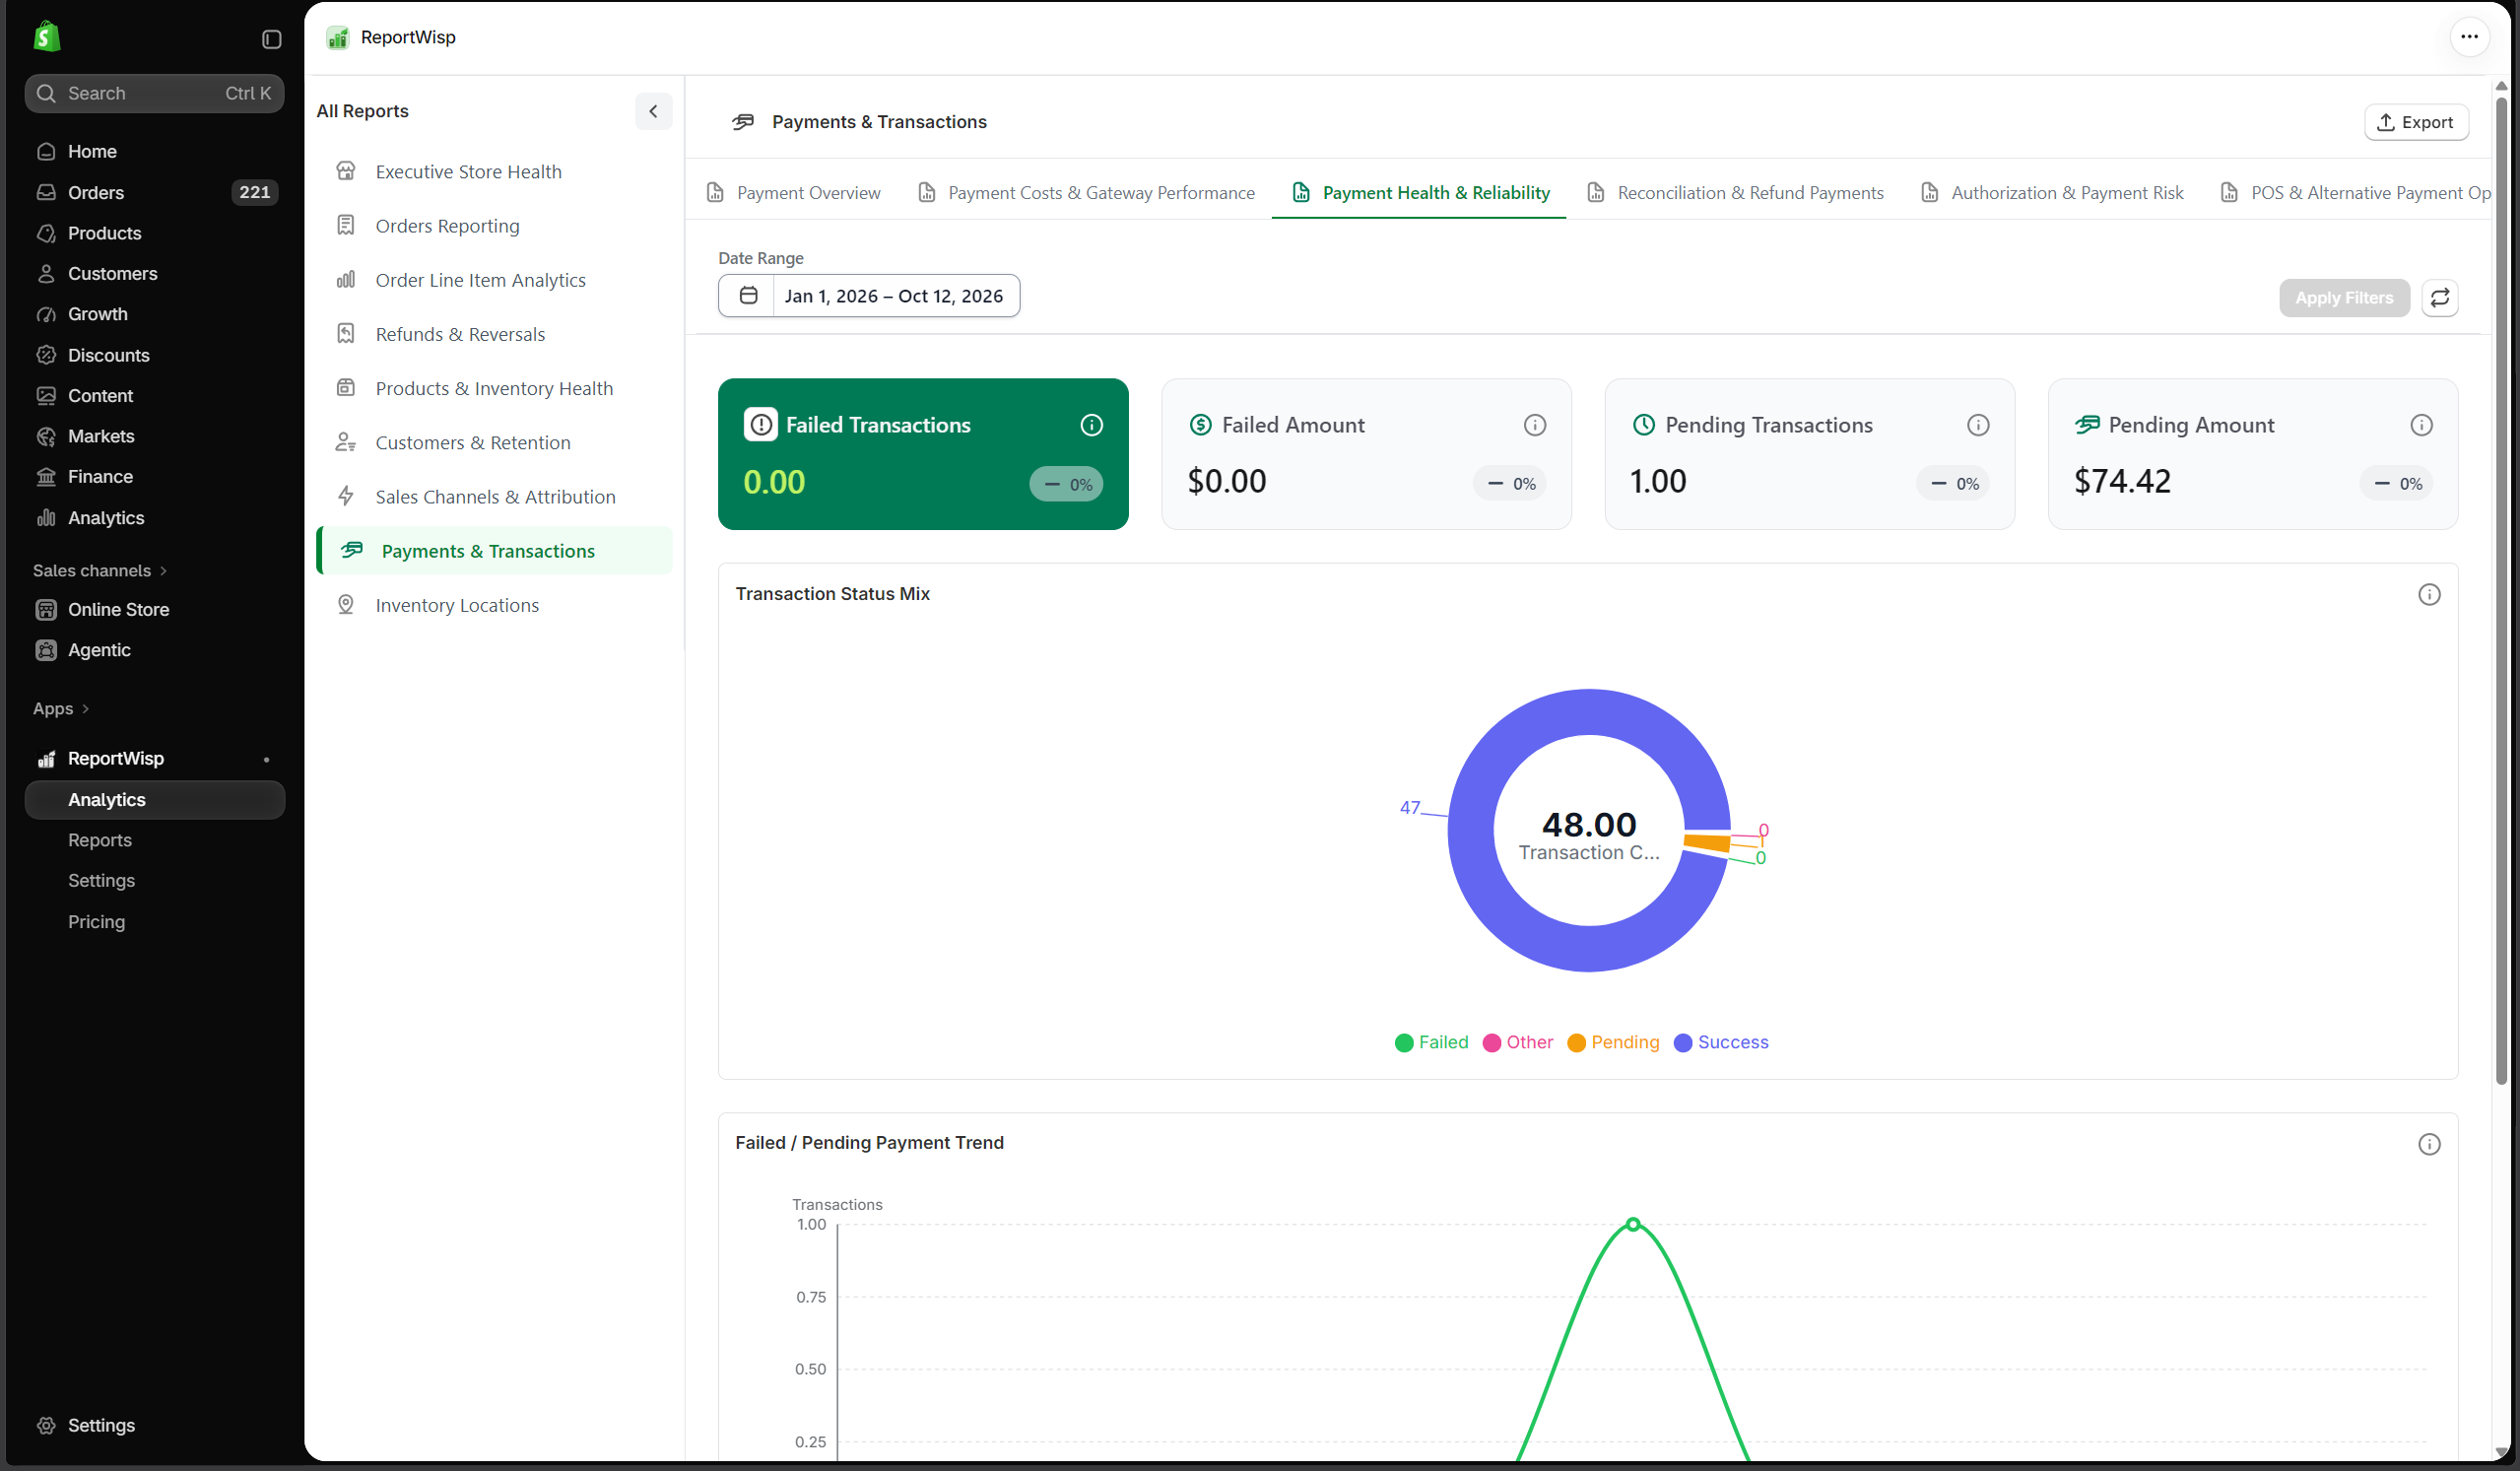Toggle the sidebar collapse icon
The image size is (2520, 1471).
pyautogui.click(x=271, y=39)
